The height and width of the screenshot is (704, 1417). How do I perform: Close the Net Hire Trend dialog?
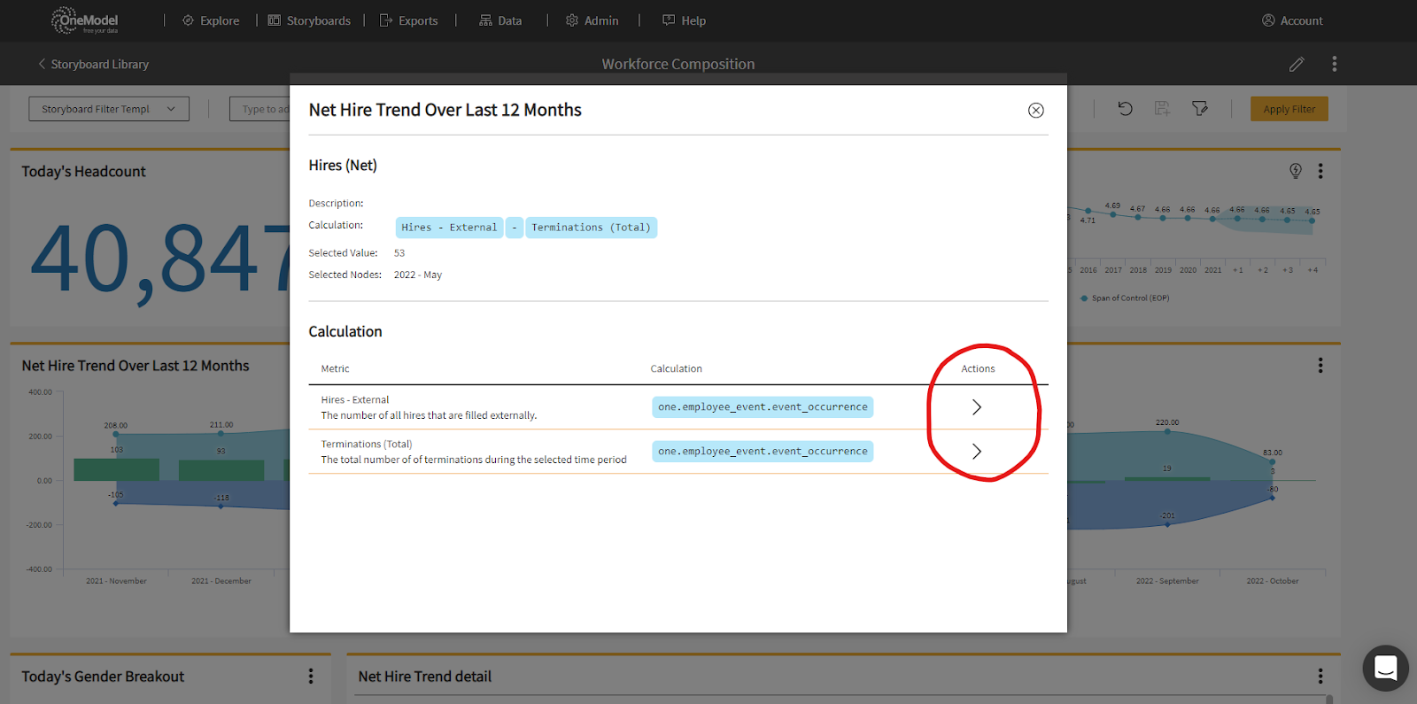pos(1035,111)
